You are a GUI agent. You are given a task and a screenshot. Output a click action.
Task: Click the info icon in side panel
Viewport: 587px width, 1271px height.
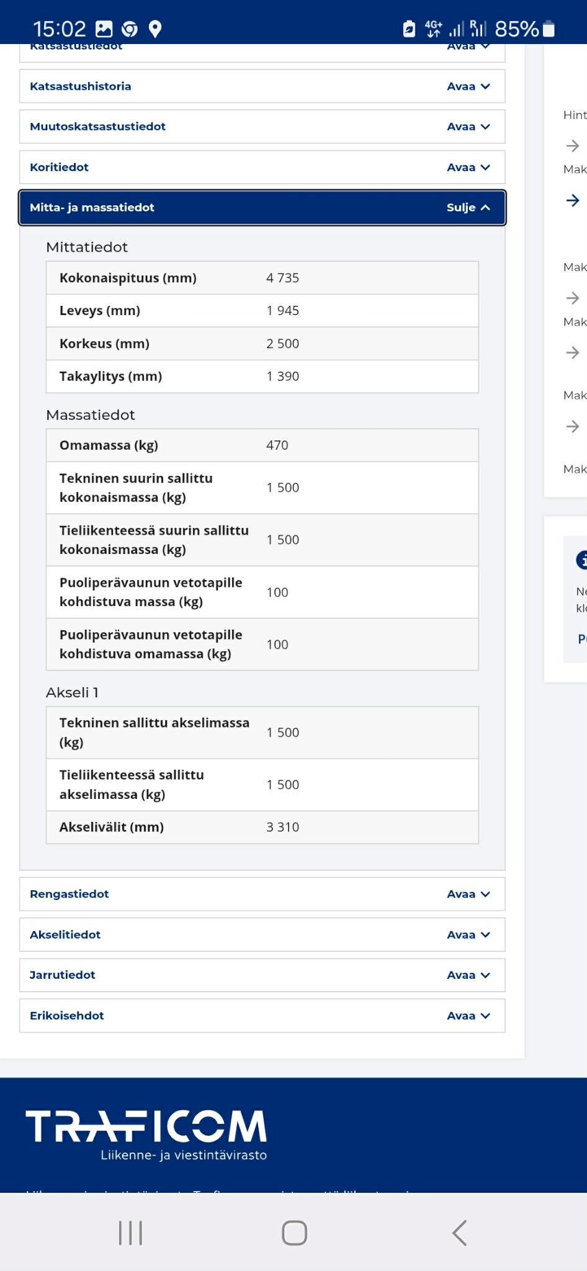582,560
